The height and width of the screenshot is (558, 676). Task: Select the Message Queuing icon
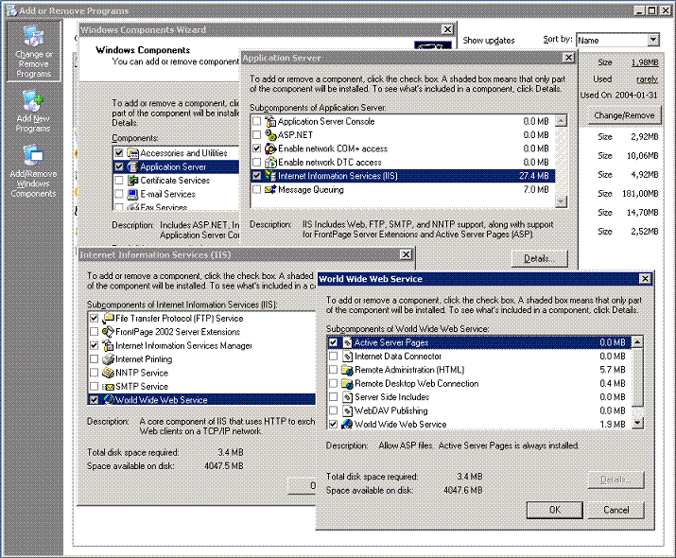click(270, 190)
